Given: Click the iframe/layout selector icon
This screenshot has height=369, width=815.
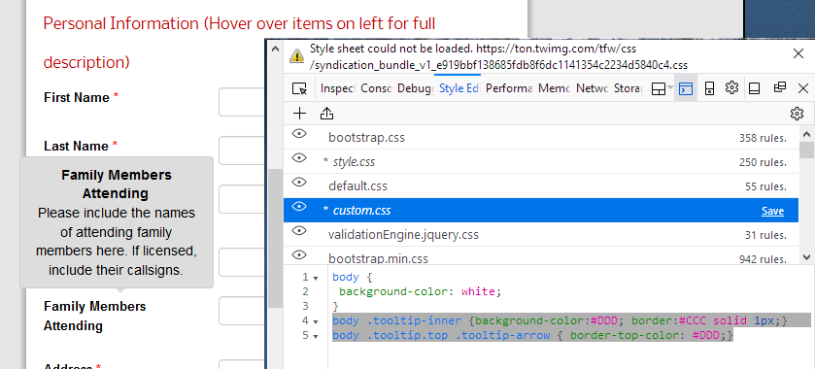Looking at the screenshot, I should [x=659, y=89].
